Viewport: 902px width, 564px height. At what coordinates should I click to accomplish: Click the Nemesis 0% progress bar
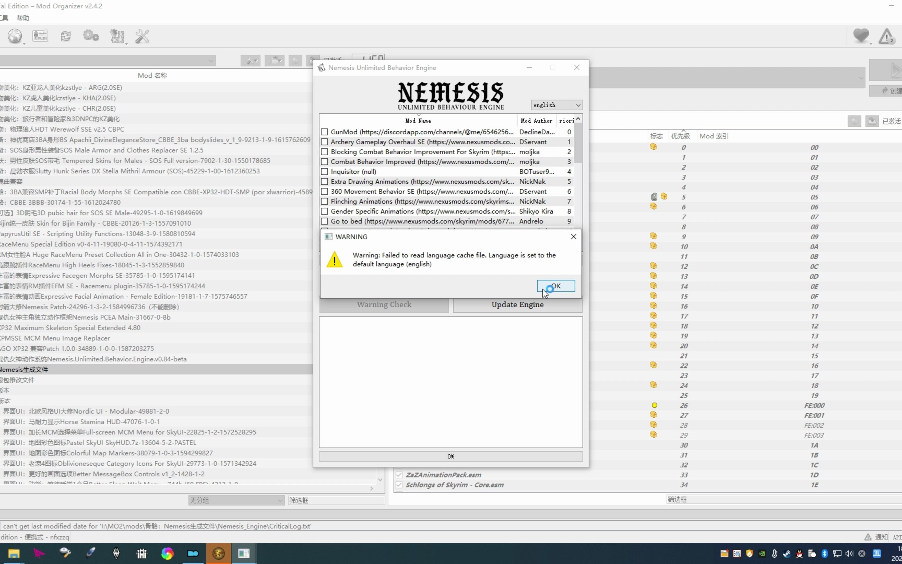451,457
